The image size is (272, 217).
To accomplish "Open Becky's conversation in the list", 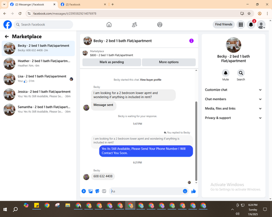I will point(38,49).
